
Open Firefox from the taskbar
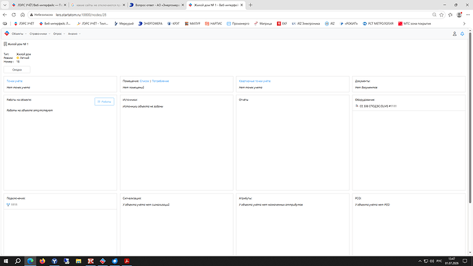43,261
